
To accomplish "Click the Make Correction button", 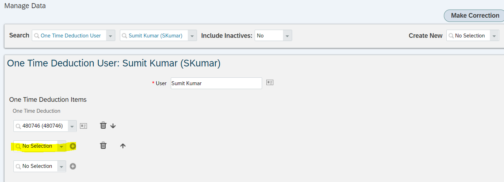I will 474,16.
